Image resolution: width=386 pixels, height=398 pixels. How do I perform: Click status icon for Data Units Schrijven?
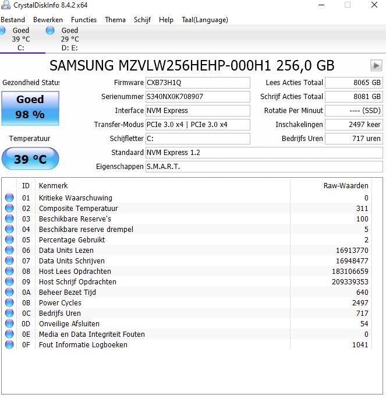[9, 260]
